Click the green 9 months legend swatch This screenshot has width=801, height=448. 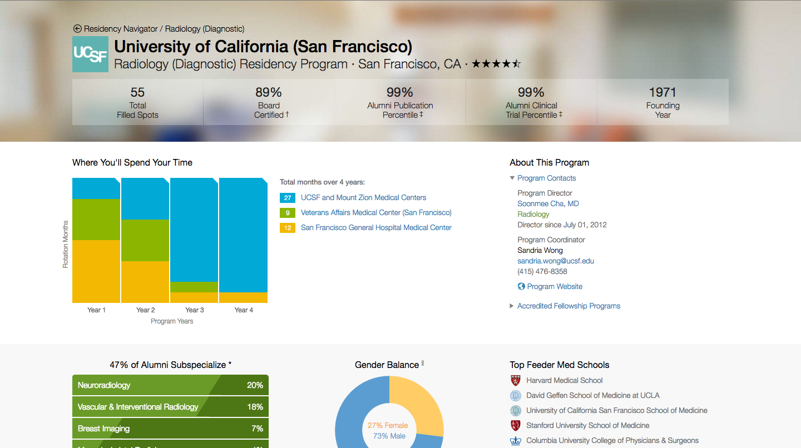click(x=288, y=213)
